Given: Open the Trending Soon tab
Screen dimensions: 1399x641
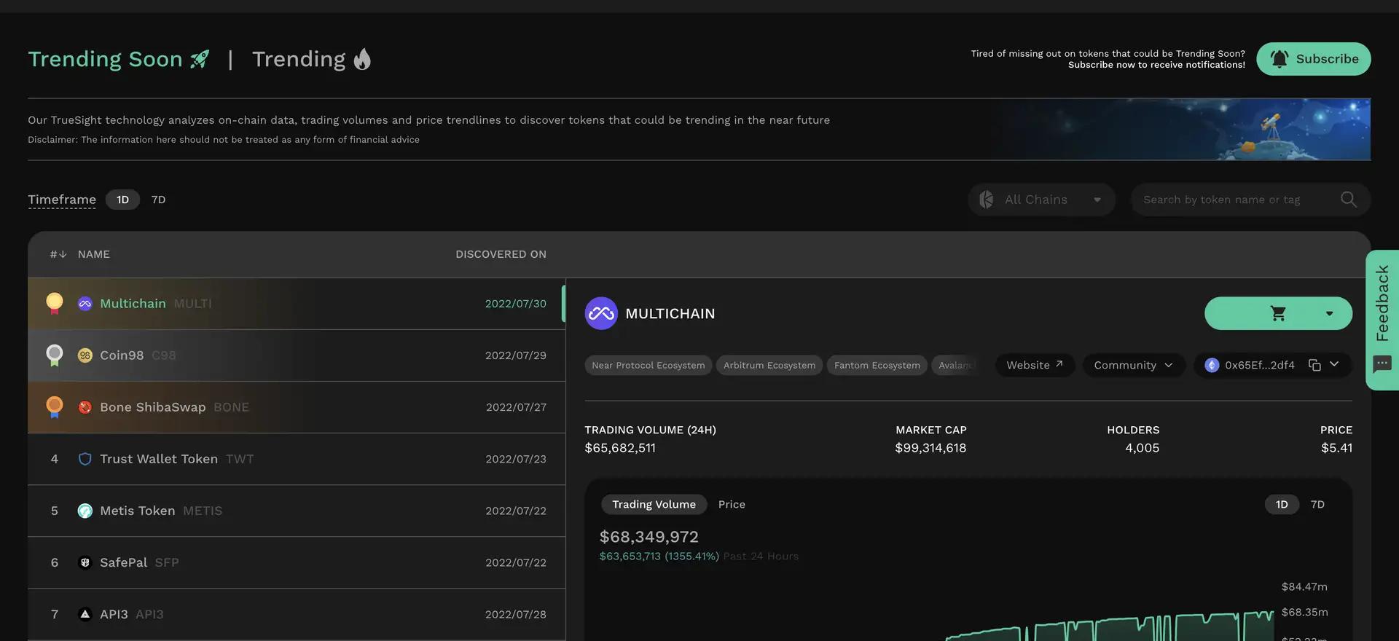Looking at the screenshot, I should (119, 59).
